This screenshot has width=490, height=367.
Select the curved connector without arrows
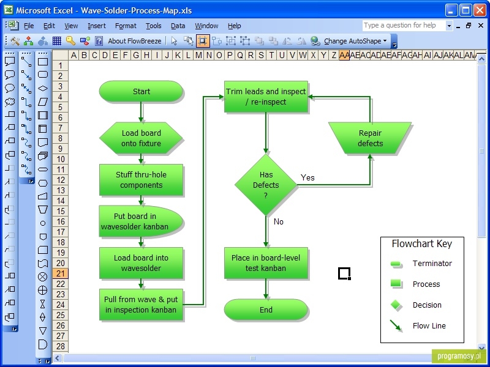[26, 143]
